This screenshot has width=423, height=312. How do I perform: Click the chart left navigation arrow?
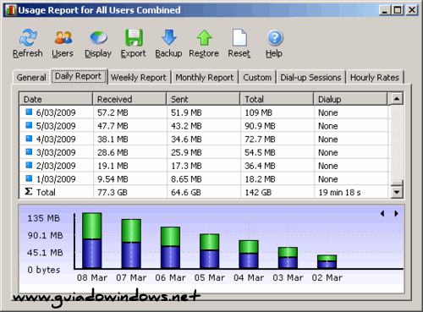coord(382,213)
